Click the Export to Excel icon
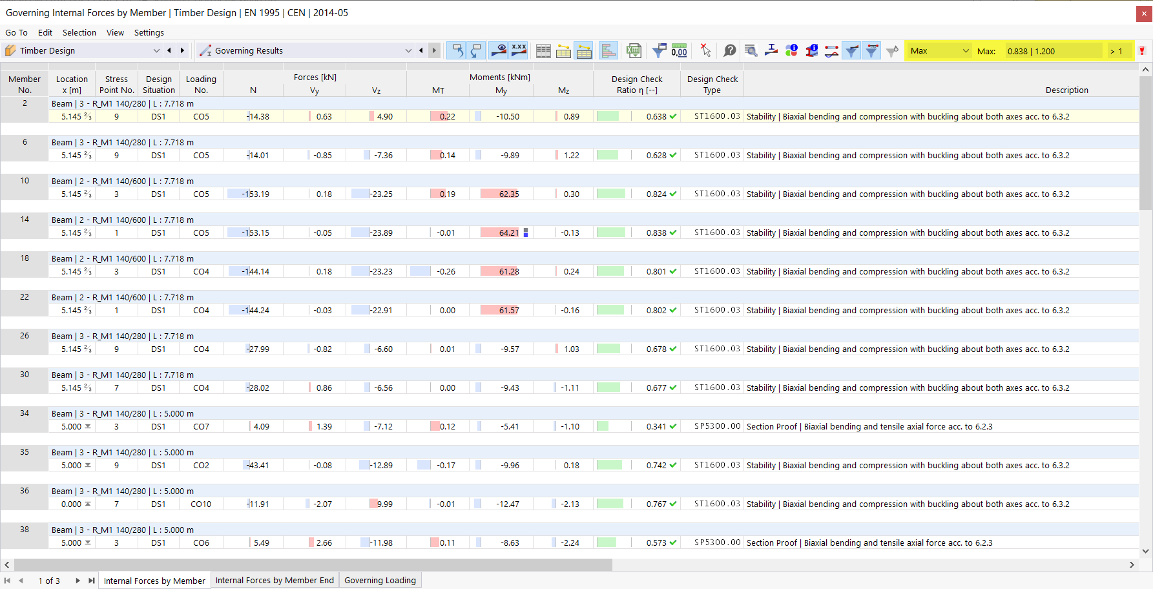Image resolution: width=1153 pixels, height=589 pixels. pyautogui.click(x=634, y=50)
